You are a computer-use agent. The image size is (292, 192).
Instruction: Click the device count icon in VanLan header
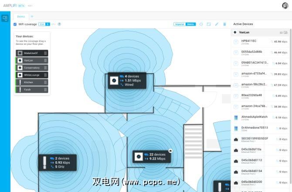click(285, 33)
